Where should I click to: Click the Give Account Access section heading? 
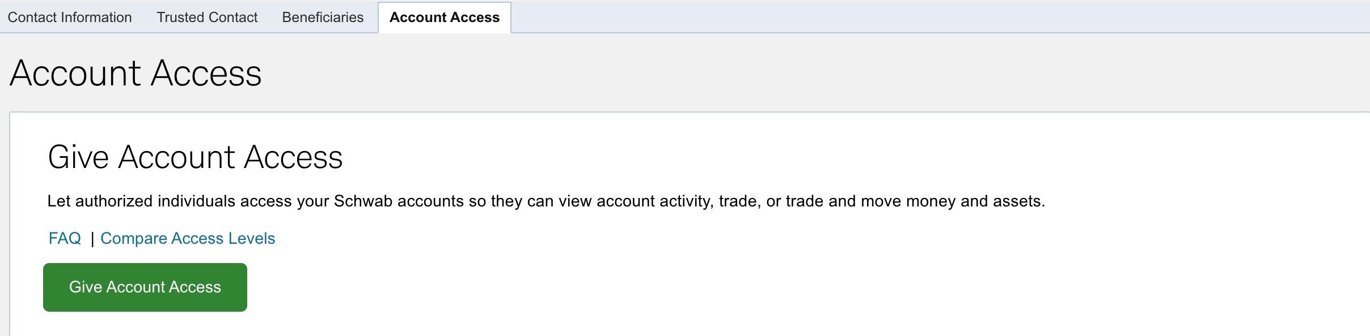[195, 157]
